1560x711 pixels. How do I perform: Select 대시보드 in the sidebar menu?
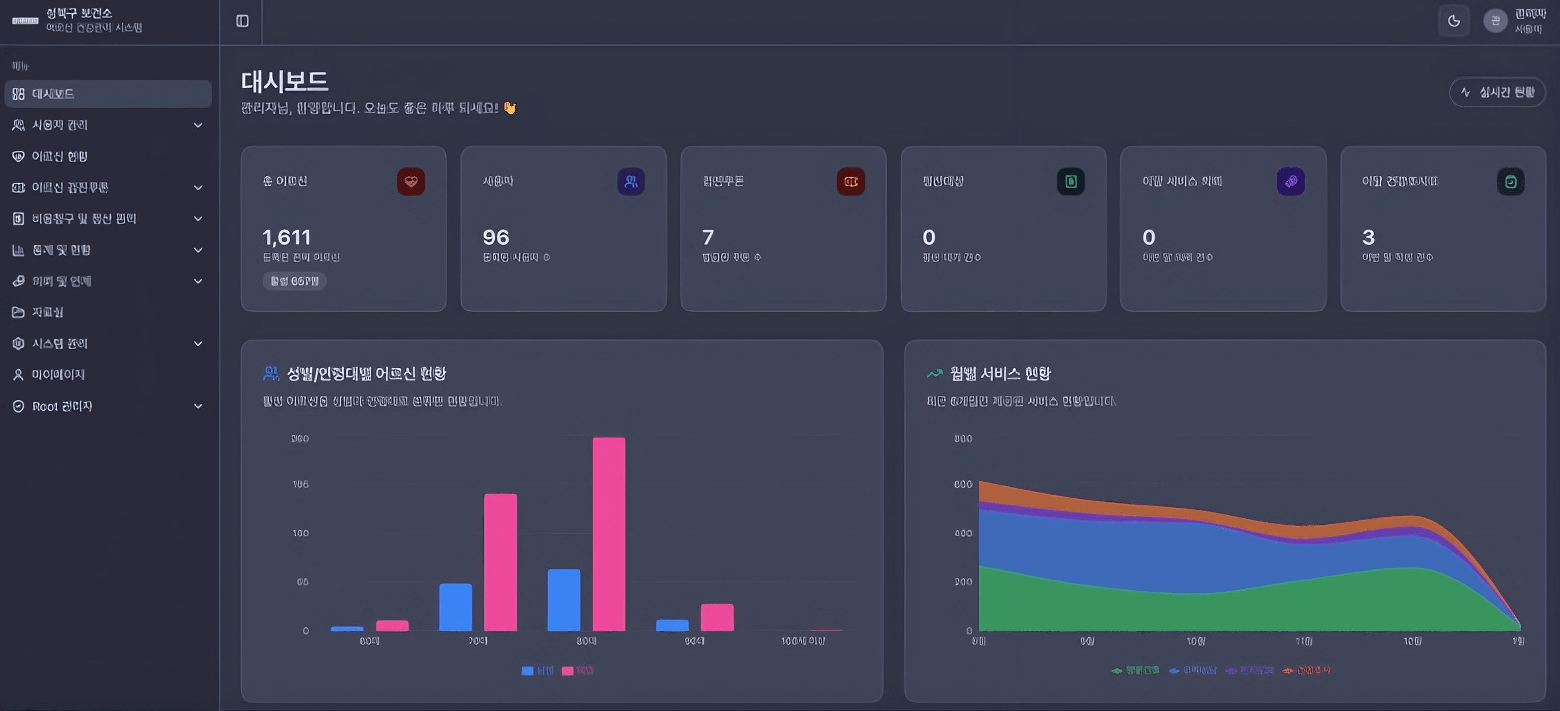tap(107, 94)
